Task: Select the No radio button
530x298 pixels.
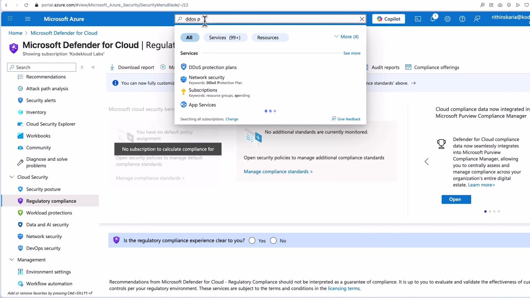Action: point(273,241)
